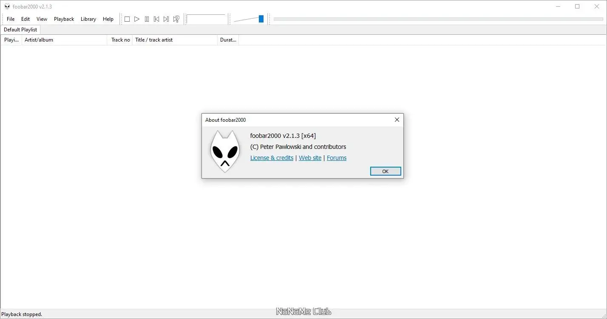Sort by the Artist/album column header
This screenshot has height=319, width=607.
tap(65, 40)
